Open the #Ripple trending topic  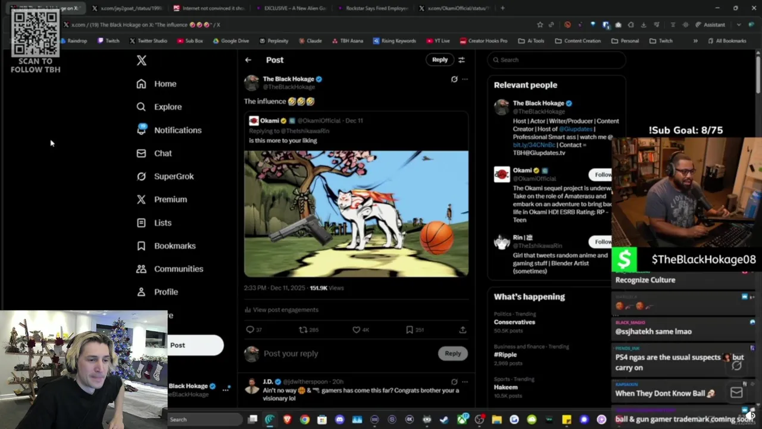click(505, 355)
